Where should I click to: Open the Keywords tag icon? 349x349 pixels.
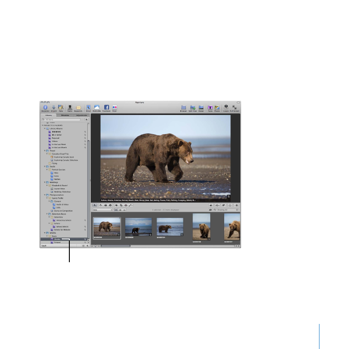78,108
